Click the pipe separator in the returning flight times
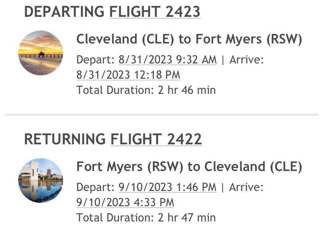Viewport: 320px width, 230px height. point(222,187)
